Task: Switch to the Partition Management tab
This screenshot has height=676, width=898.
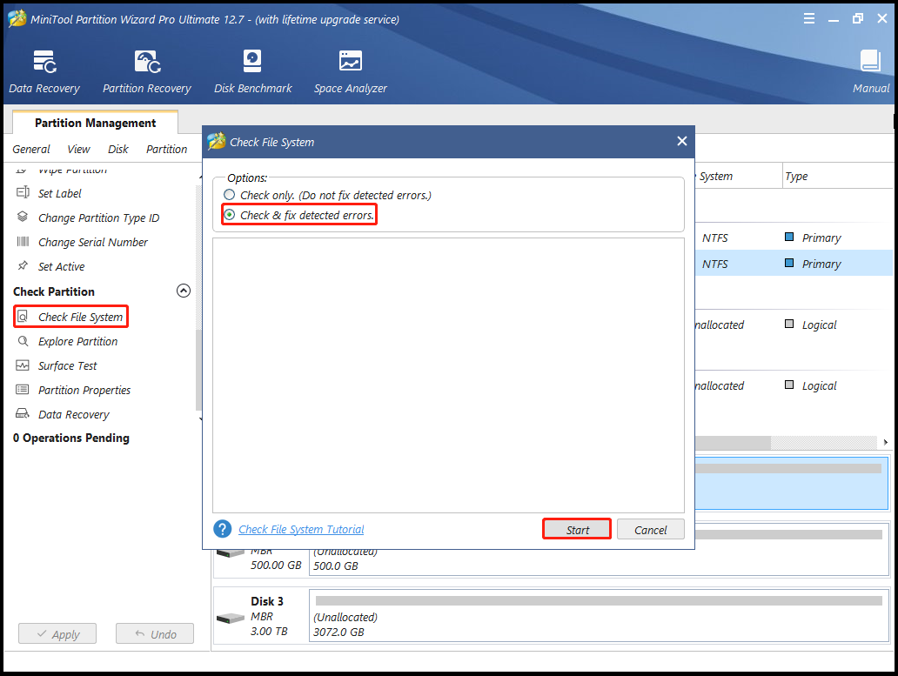Action: [x=95, y=123]
